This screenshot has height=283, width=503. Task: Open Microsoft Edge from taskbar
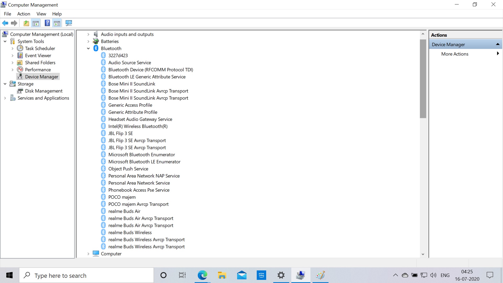pyautogui.click(x=202, y=275)
